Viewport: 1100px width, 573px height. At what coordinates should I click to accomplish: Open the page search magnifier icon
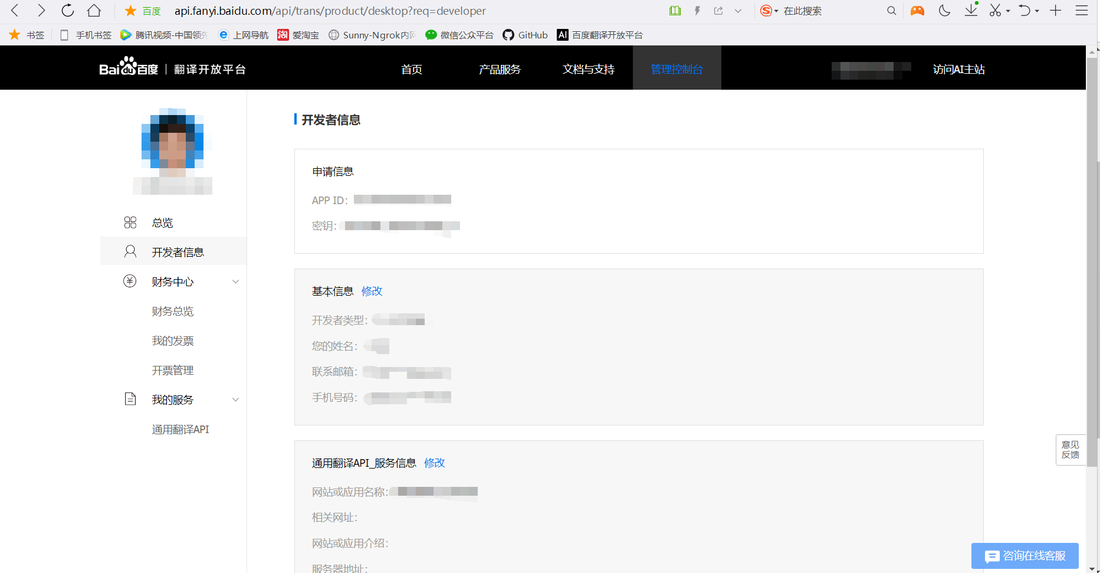(892, 11)
